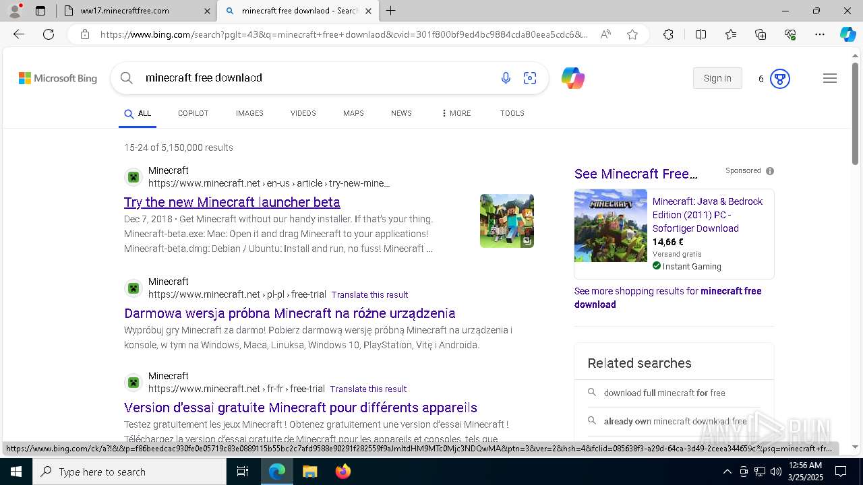Open the notification center
Screen dimensions: 863x485
pos(841,472)
